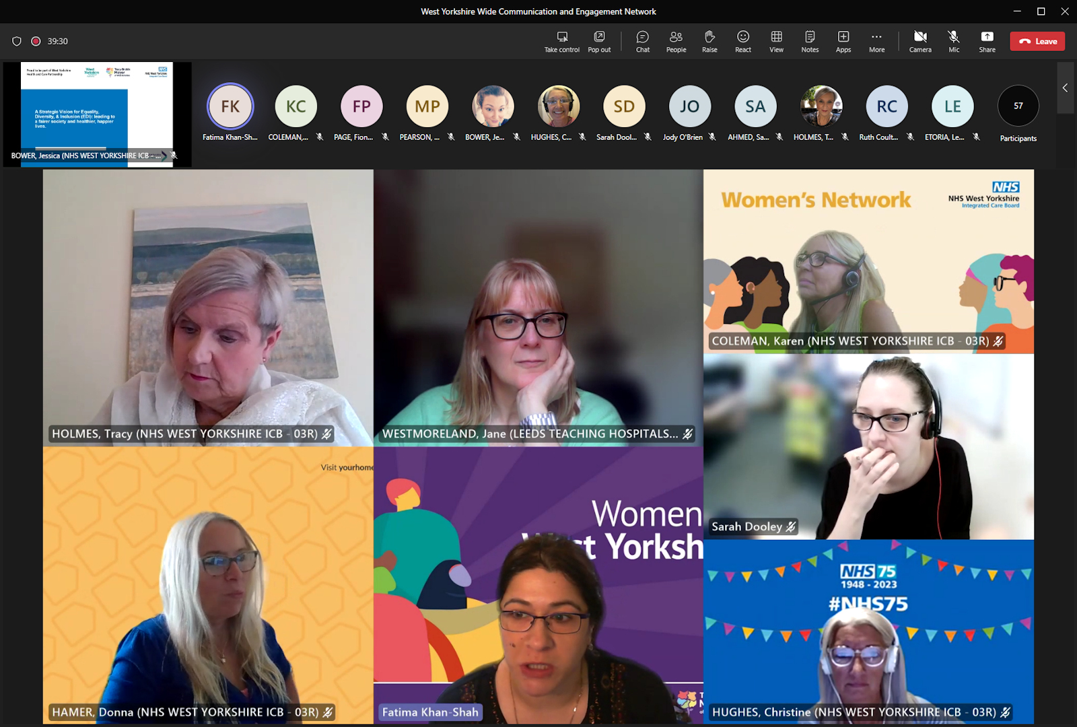Click muted mic icon on HUGHES, Christine label
The width and height of the screenshot is (1077, 727).
tap(1006, 712)
